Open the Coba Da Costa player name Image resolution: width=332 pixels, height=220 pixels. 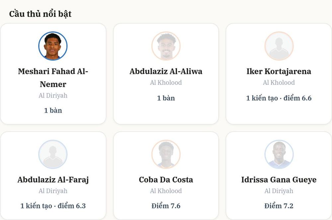click(166, 180)
